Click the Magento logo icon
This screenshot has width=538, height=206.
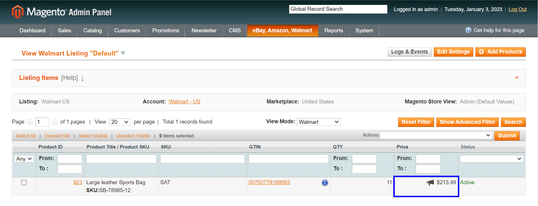pyautogui.click(x=18, y=12)
